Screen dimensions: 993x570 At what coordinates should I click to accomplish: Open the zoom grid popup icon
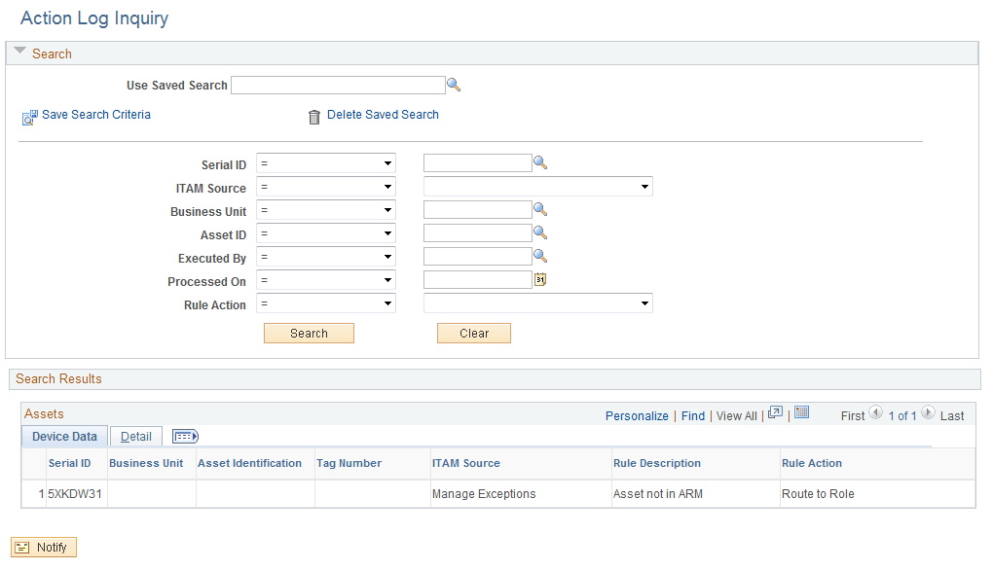click(x=775, y=411)
